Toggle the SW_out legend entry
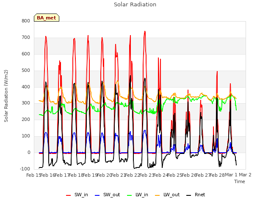271x203 pixels. point(107,195)
